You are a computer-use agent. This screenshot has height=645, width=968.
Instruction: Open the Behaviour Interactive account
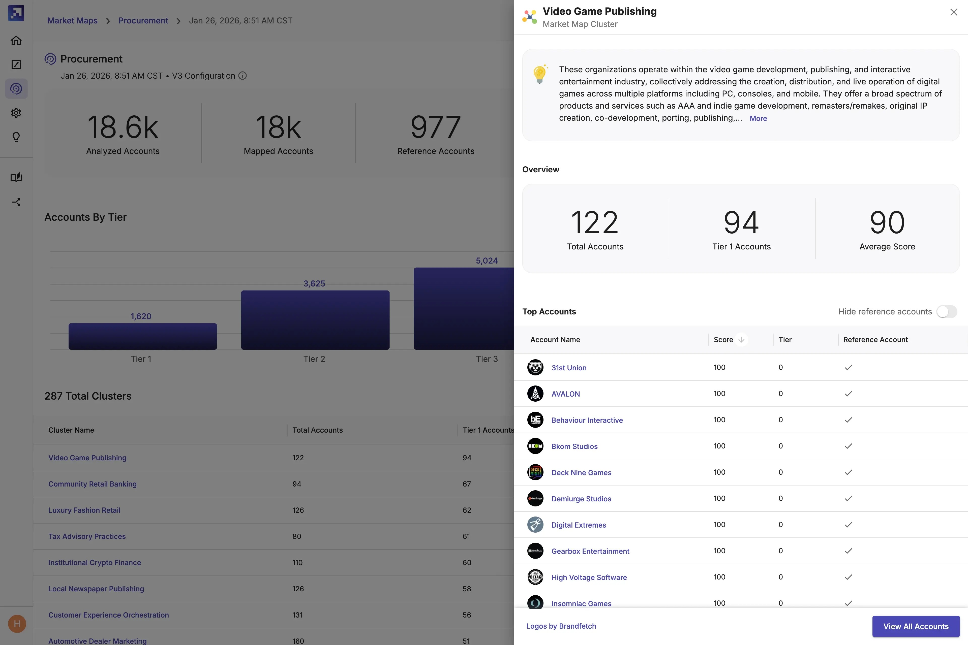click(x=587, y=420)
